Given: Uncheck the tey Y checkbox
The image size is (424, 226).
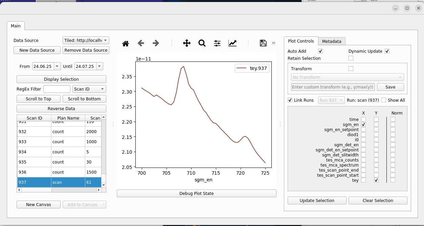Looking at the screenshot, I should [376, 180].
